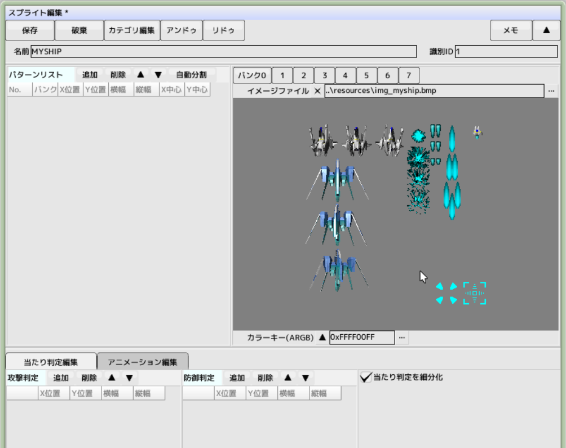
Task: Move attack hitbox entry down
Action: 129,378
